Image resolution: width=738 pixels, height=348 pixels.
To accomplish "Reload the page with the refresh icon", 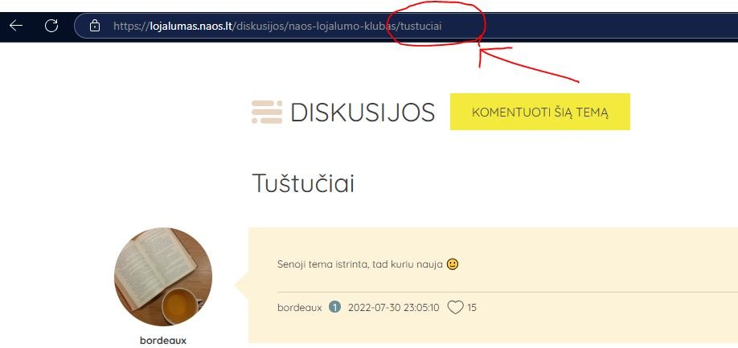I will point(51,26).
